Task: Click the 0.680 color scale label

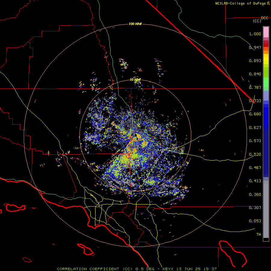Action: pos(255,114)
